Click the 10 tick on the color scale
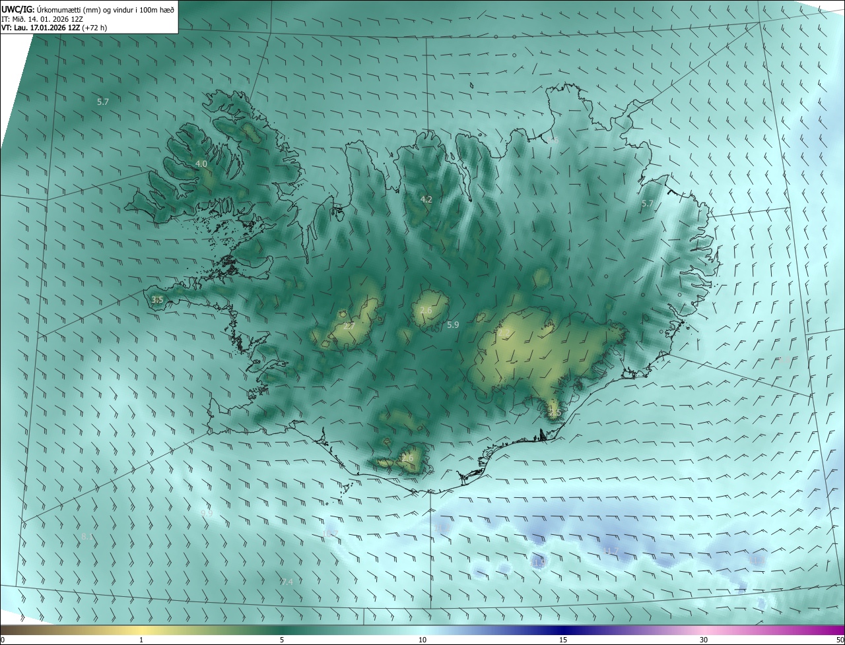 point(422,640)
